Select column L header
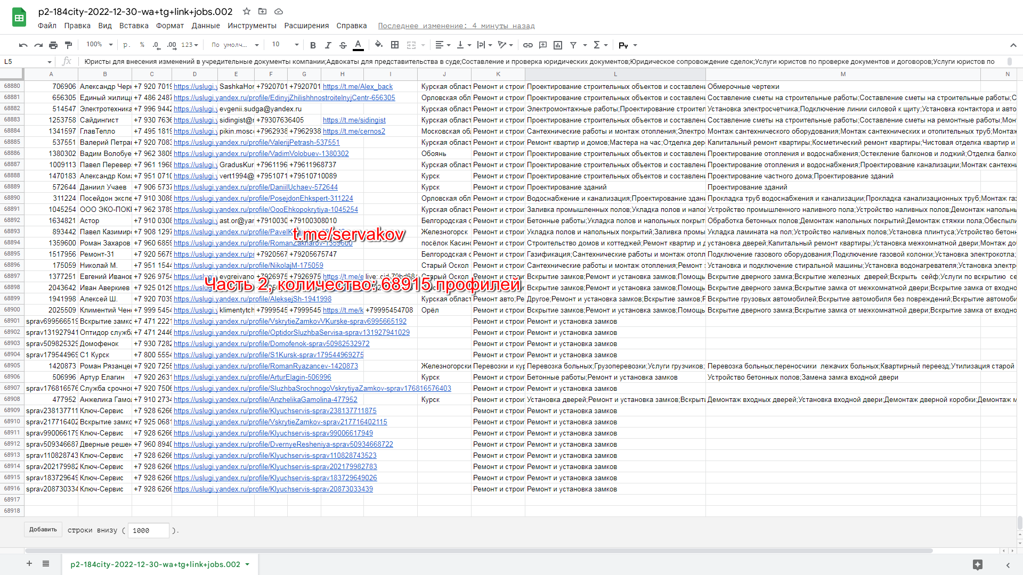 point(615,74)
